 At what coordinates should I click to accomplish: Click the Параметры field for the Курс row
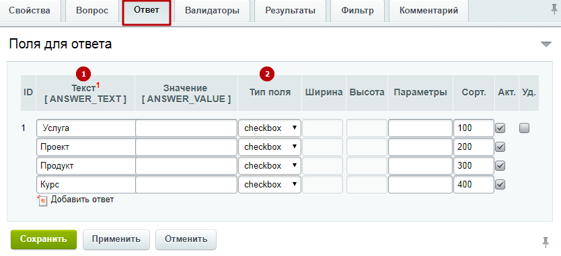tap(420, 185)
